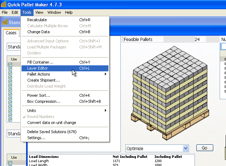This screenshot has height=166, width=226.
Task: Select Create Shipment... entry
Action: pyautogui.click(x=65, y=80)
